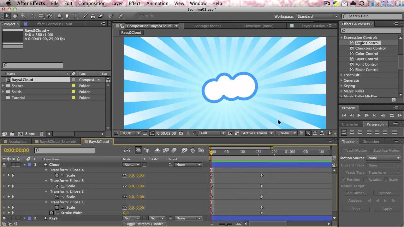This screenshot has width=404, height=227.
Task: Open the Animation menu
Action: point(157,3)
